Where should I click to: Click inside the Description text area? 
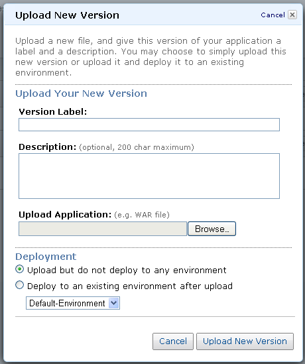click(x=149, y=176)
